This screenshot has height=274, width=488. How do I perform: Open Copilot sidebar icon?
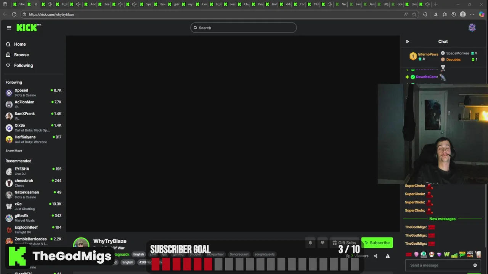482,14
